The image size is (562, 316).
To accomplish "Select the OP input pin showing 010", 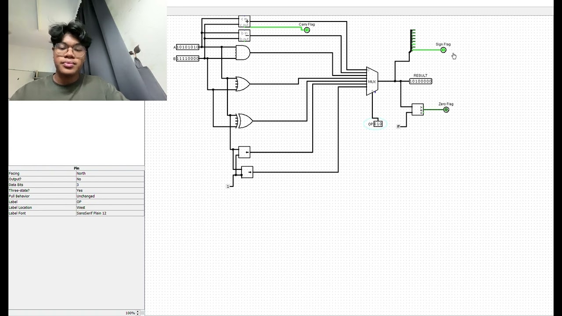I will coord(378,124).
